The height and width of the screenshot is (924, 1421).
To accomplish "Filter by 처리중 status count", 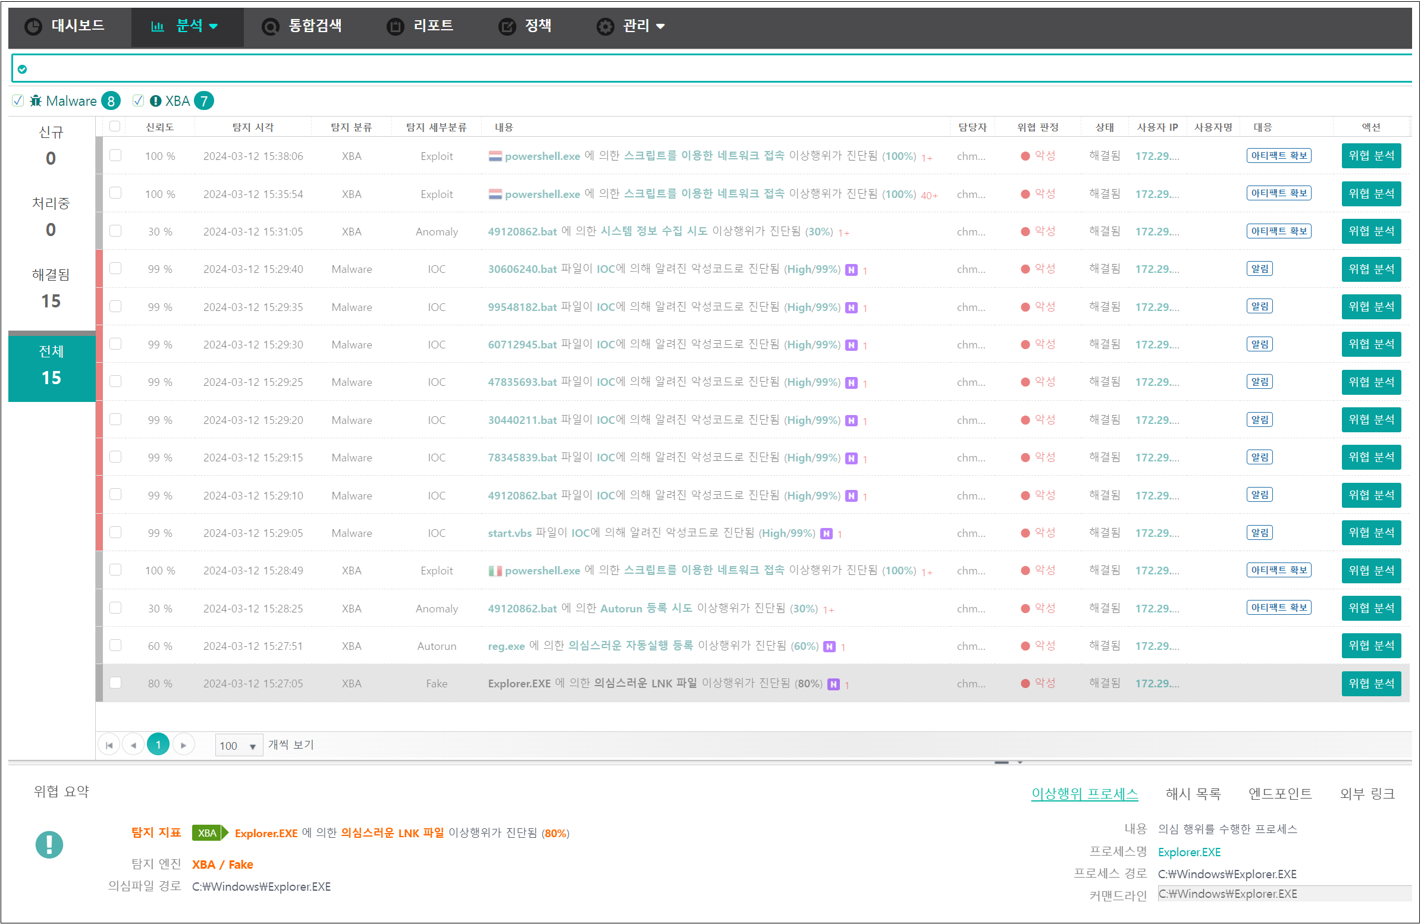I will [51, 217].
